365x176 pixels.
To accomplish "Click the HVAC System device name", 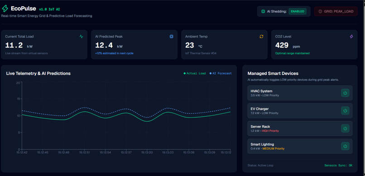I will (261, 91).
